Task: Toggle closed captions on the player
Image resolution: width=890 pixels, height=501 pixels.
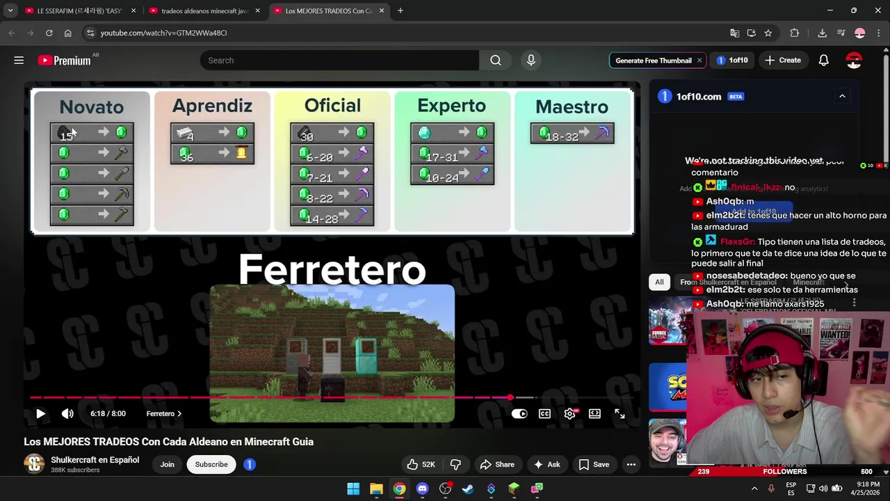Action: (x=544, y=413)
